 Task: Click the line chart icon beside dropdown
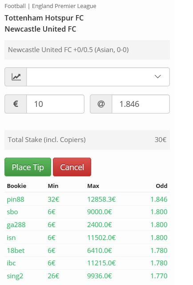16,77
